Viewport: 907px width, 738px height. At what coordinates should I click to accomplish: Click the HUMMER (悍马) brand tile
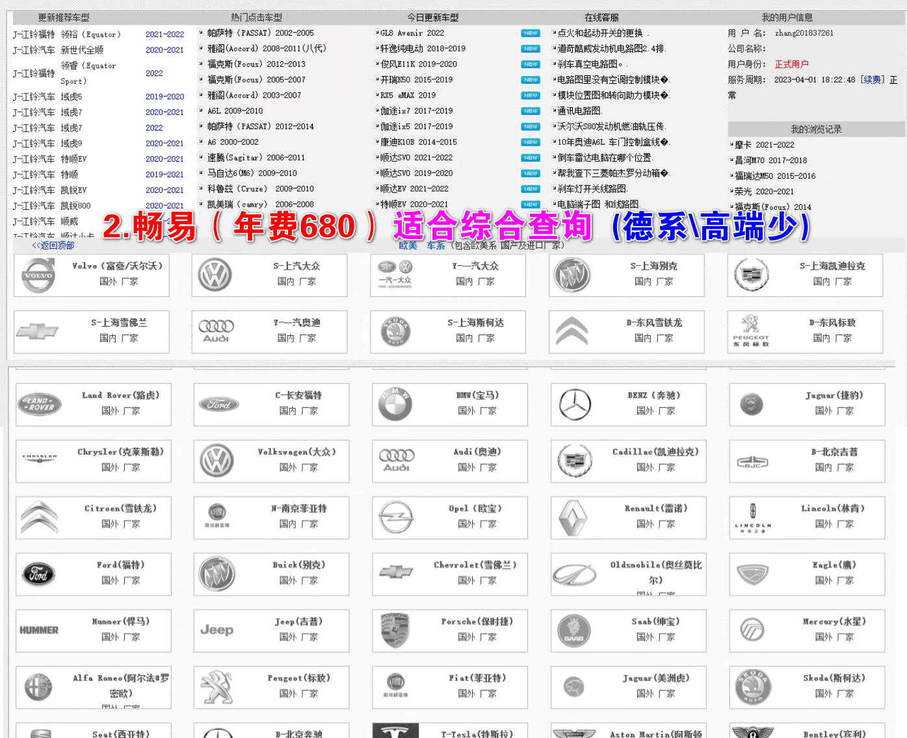click(40, 630)
